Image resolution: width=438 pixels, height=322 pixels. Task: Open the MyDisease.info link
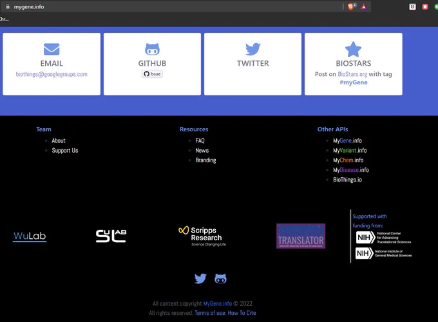(x=351, y=170)
